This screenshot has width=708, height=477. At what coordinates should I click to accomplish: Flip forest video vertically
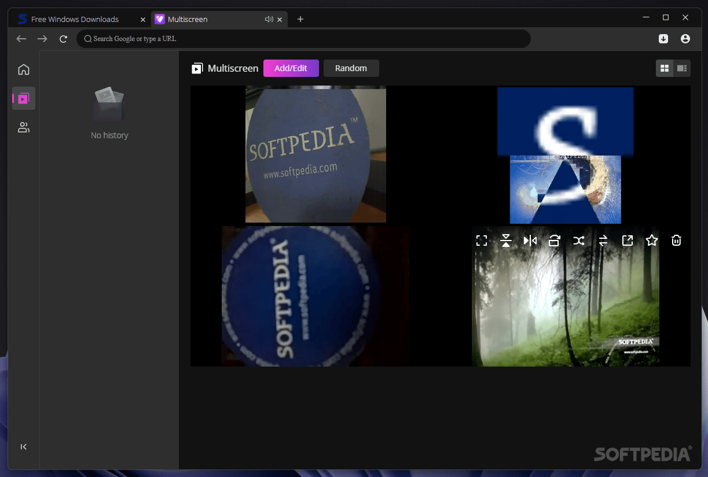pos(505,241)
